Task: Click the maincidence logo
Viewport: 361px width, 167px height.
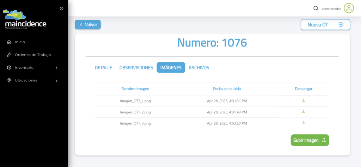Action: (x=25, y=20)
